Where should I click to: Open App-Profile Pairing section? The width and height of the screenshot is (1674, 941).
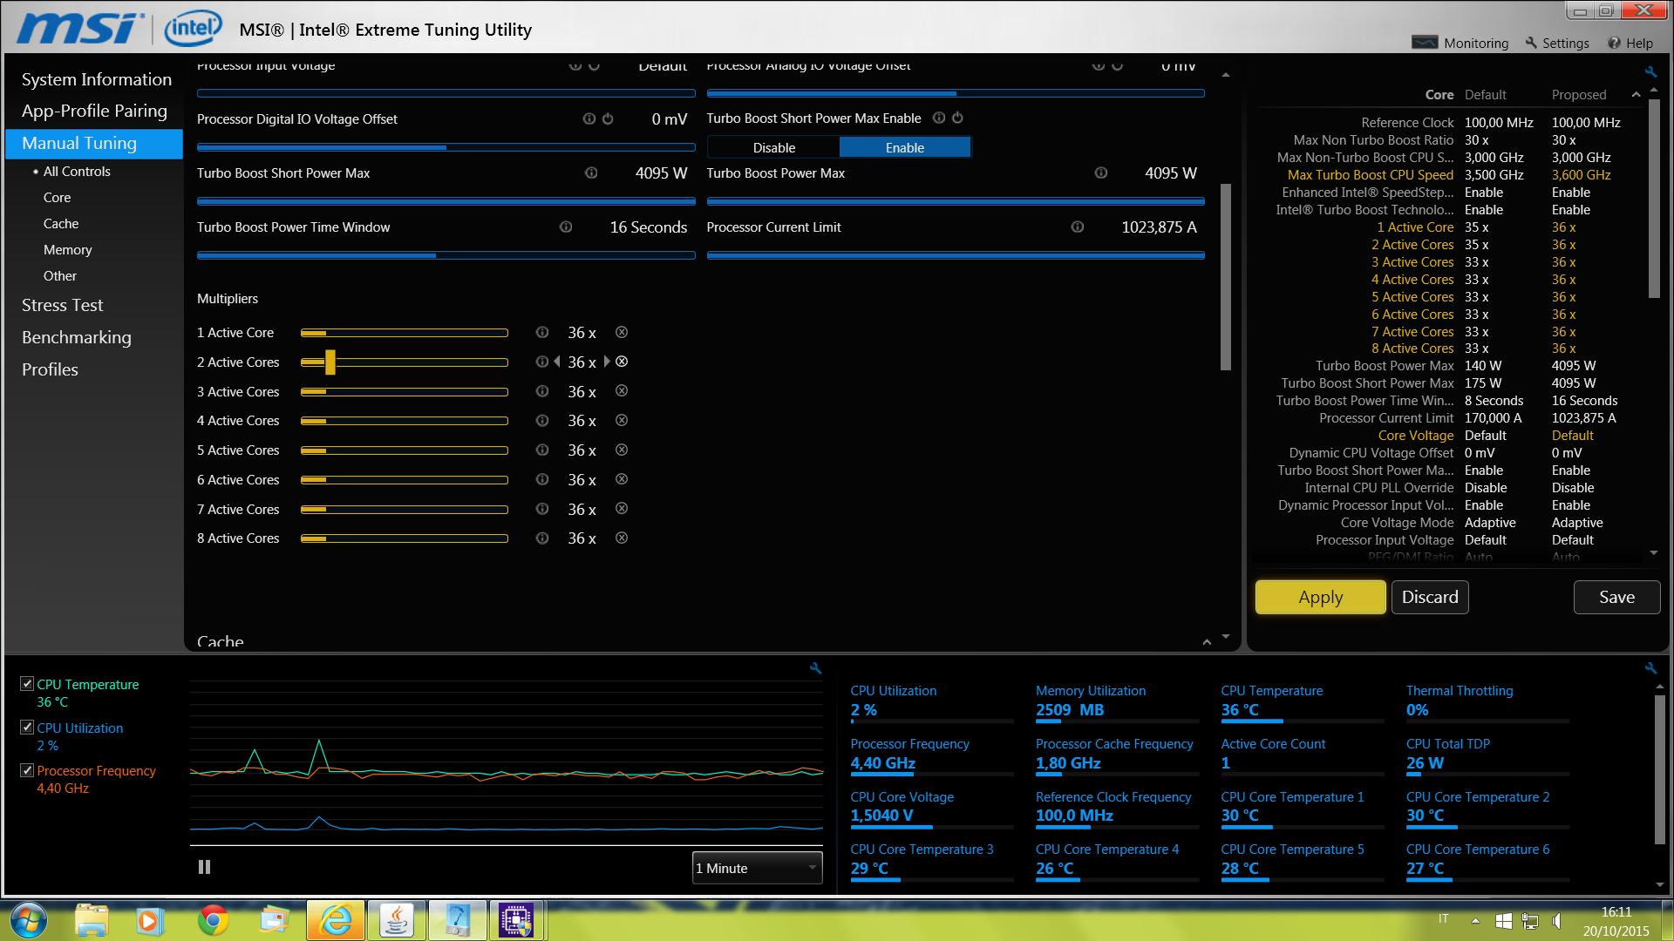pyautogui.click(x=94, y=111)
